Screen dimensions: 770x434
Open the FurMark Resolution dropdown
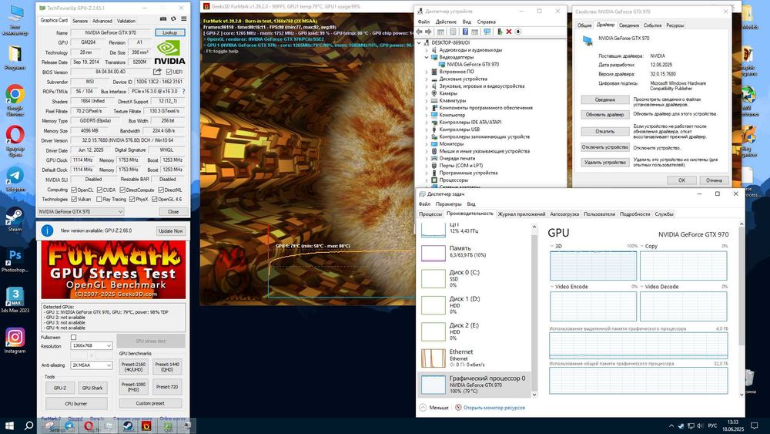click(x=92, y=345)
